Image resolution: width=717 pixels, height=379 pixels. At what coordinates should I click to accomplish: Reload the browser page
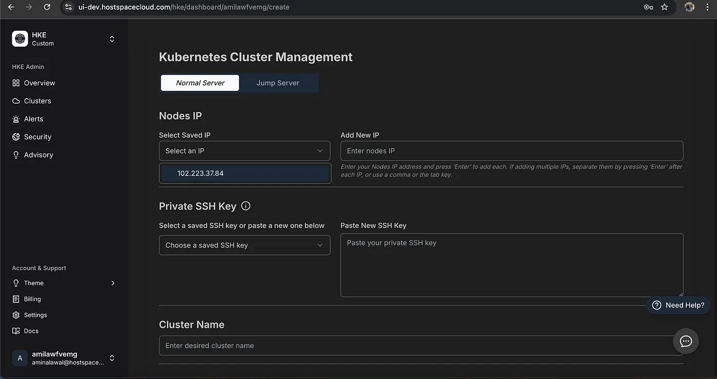[47, 7]
